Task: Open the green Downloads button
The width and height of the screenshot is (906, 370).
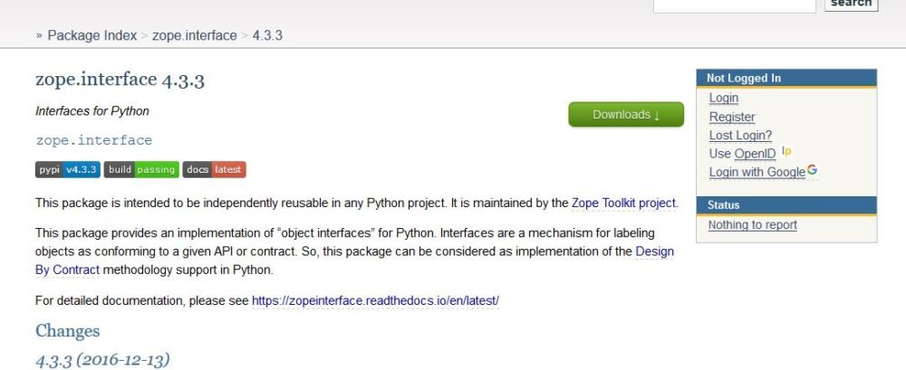Action: [x=625, y=115]
